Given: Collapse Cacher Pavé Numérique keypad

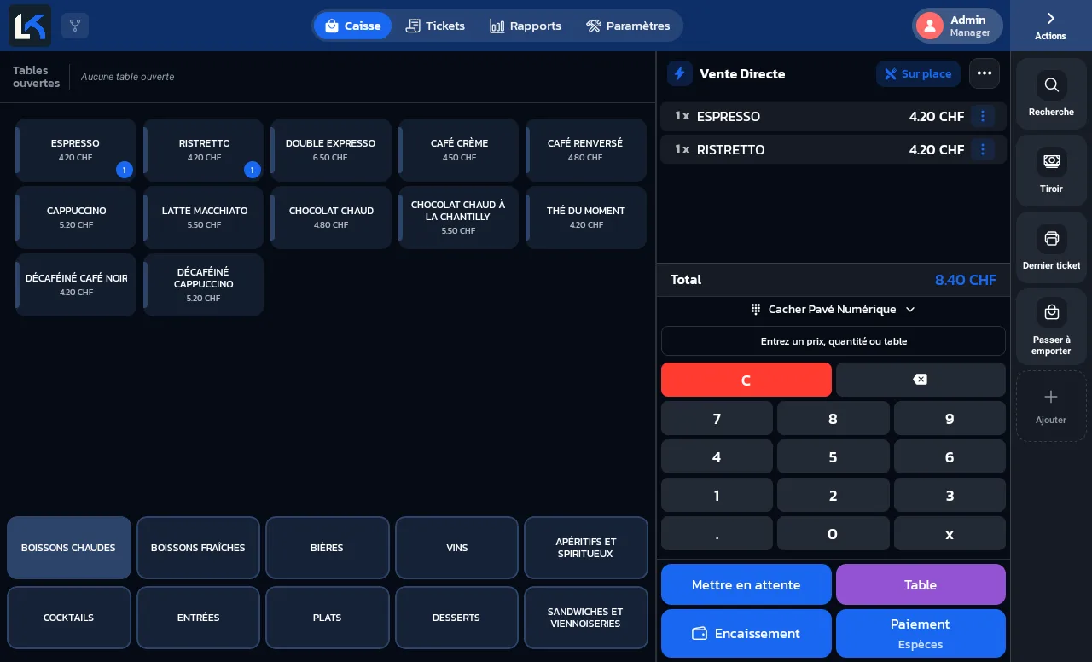Looking at the screenshot, I should [833, 309].
